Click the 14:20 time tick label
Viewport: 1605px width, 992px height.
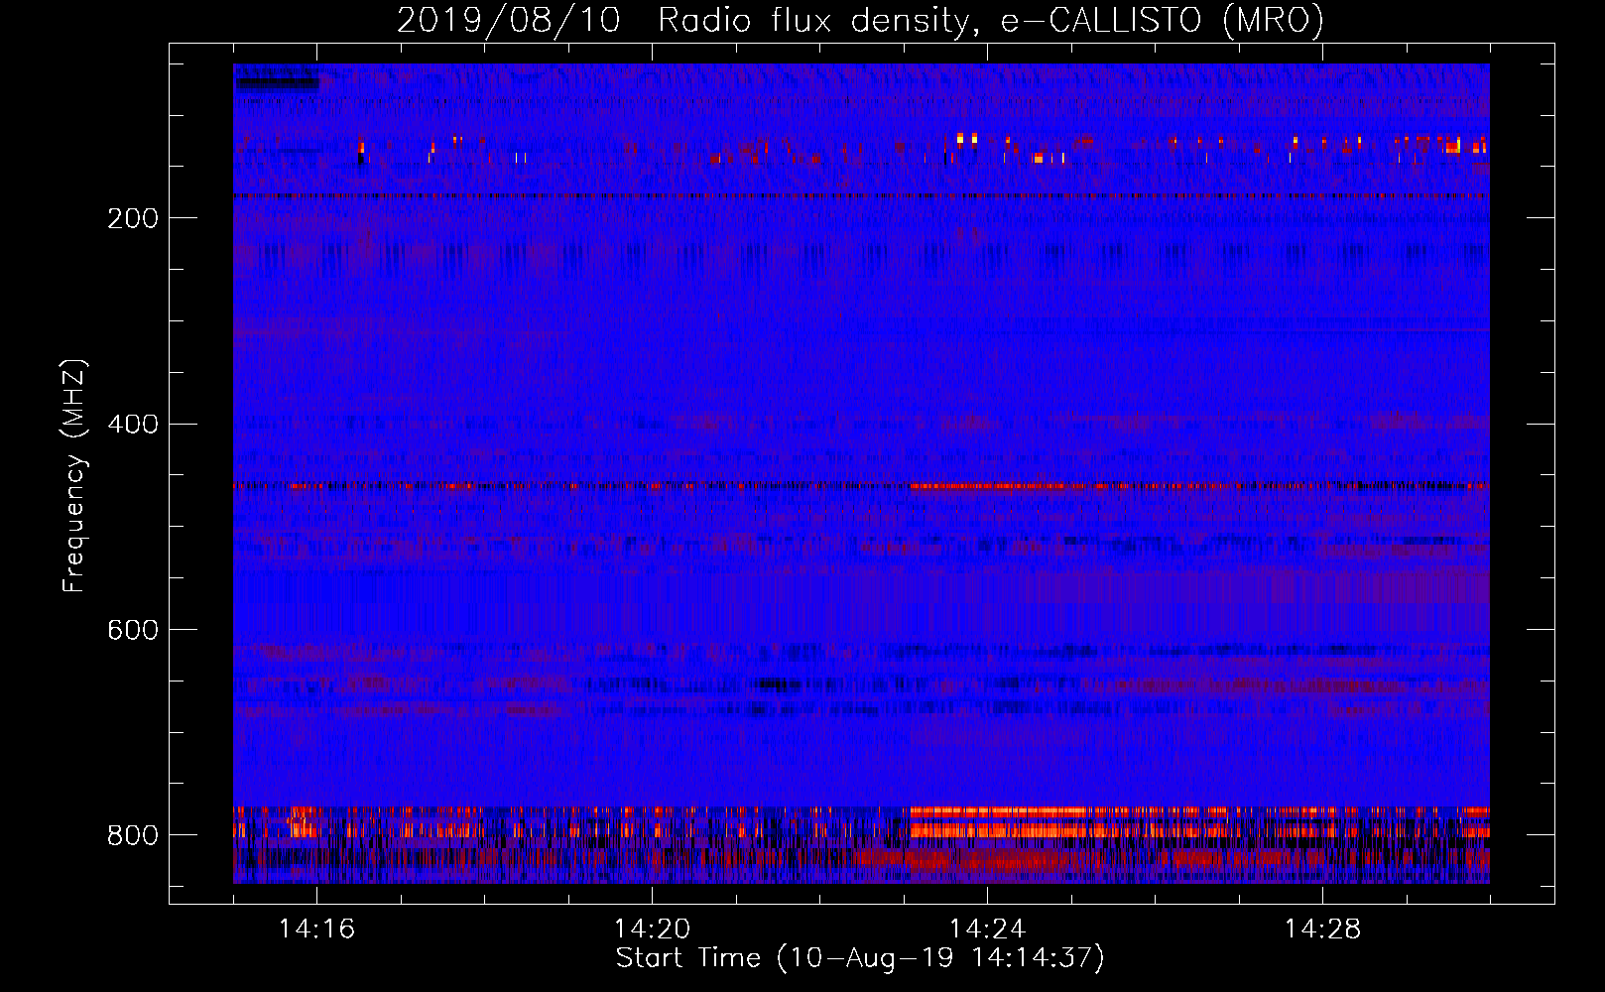point(652,929)
